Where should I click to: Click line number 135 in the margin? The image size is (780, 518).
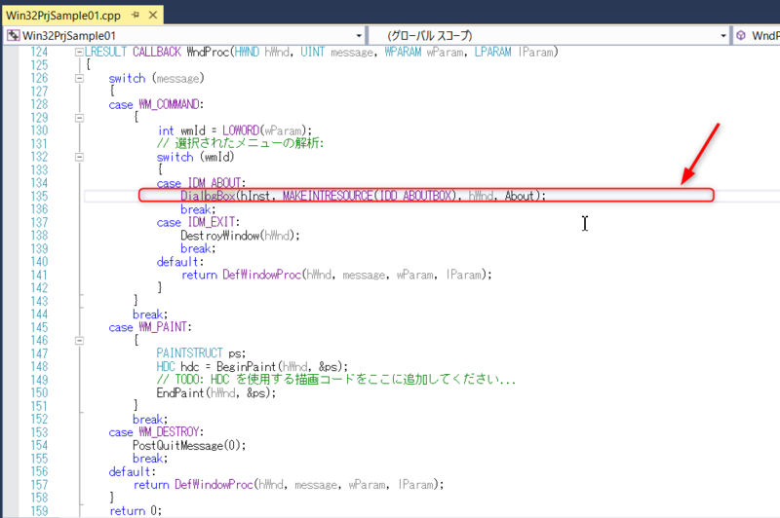[x=39, y=196]
